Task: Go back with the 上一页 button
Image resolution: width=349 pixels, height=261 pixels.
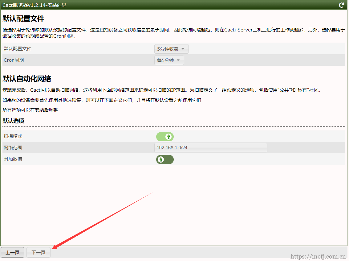Action: click(12, 253)
